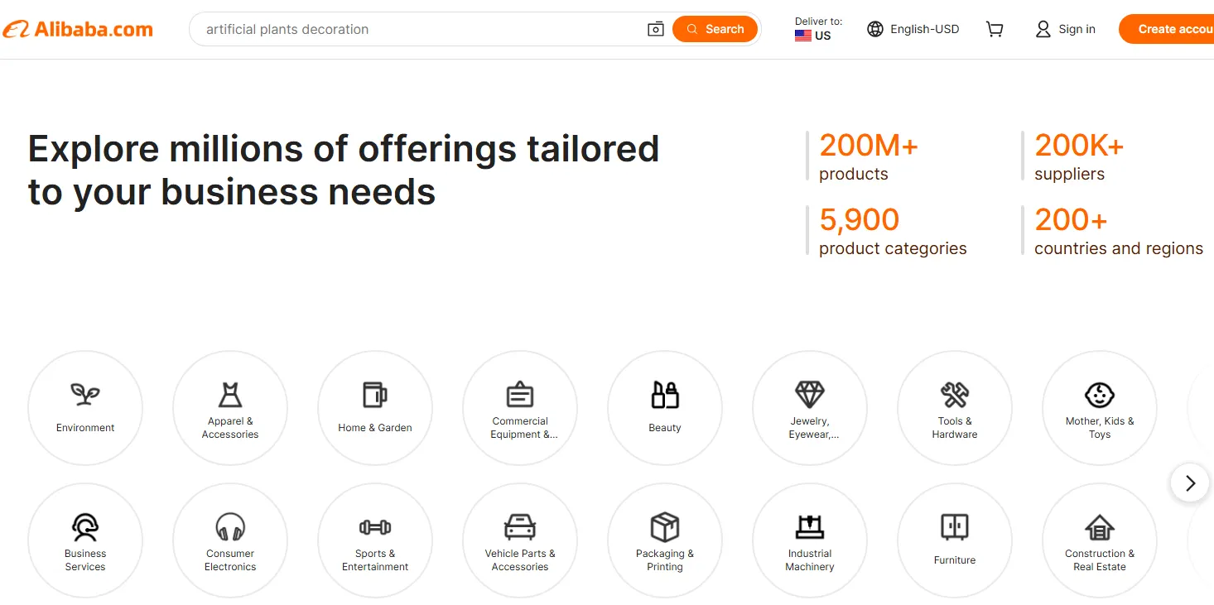Open the Furniture category
The width and height of the screenshot is (1214, 605).
(x=955, y=540)
